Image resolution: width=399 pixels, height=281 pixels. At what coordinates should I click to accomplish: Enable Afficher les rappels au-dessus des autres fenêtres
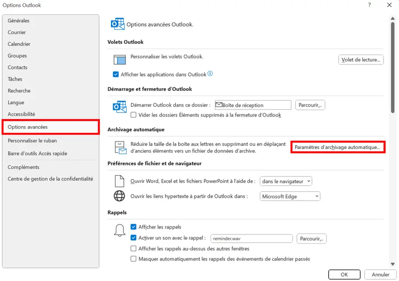pyautogui.click(x=133, y=248)
